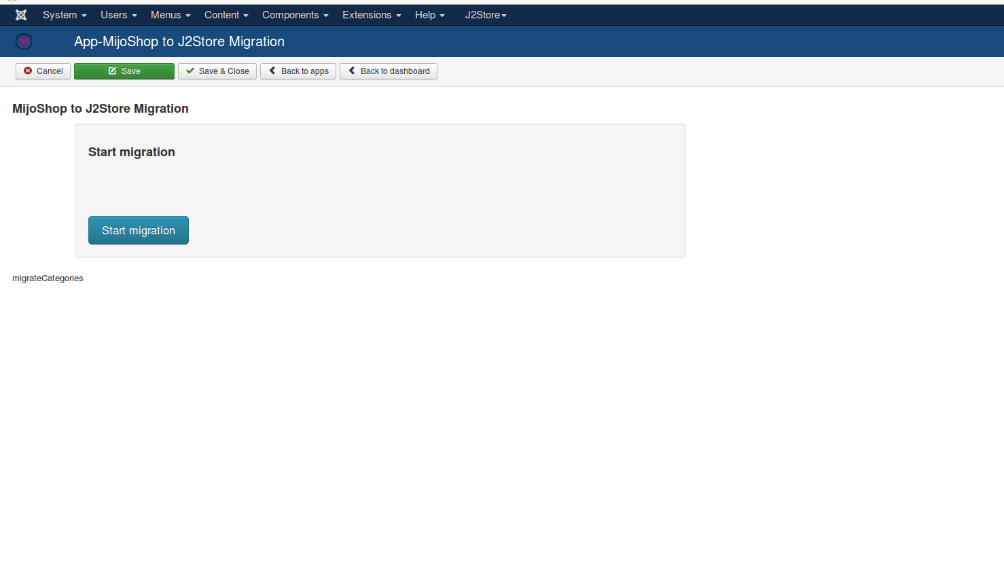
Task: Expand the J2Store menu
Action: (486, 15)
